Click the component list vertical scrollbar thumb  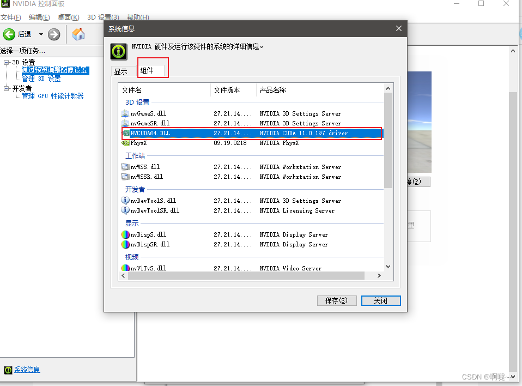388,140
